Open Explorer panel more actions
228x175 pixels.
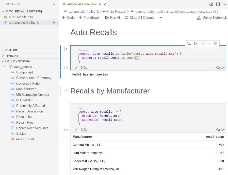53,4
